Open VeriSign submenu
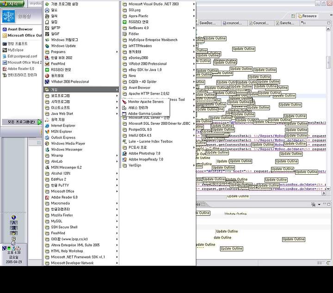Screen dimensions: 333x293 pos(158,165)
